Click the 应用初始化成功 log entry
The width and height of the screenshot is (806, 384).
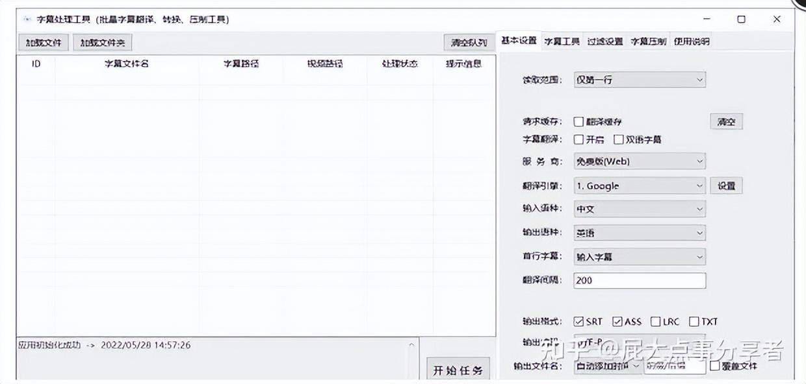(x=105, y=345)
